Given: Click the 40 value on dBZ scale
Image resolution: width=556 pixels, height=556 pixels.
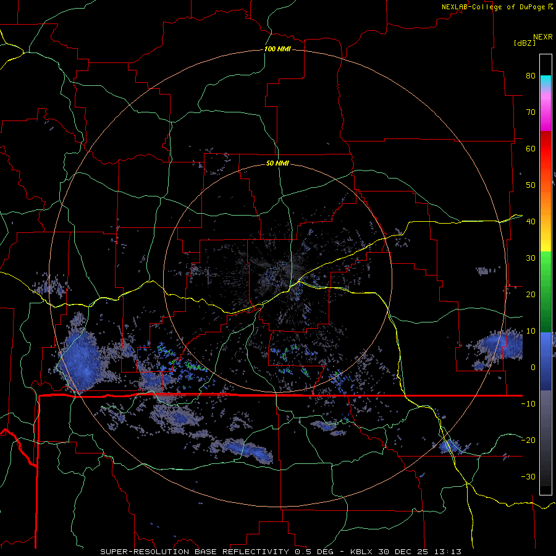Looking at the screenshot, I should 531,222.
